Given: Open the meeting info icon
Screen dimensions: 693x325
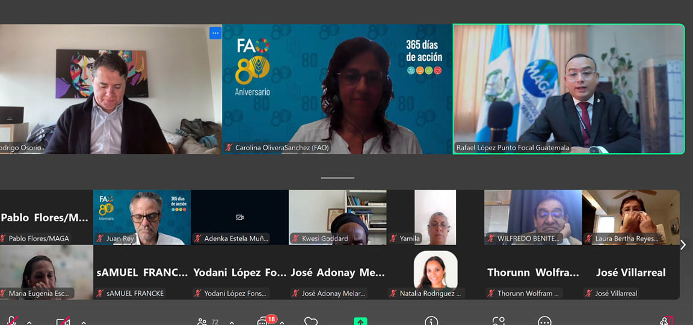Looking at the screenshot, I should coord(431,321).
